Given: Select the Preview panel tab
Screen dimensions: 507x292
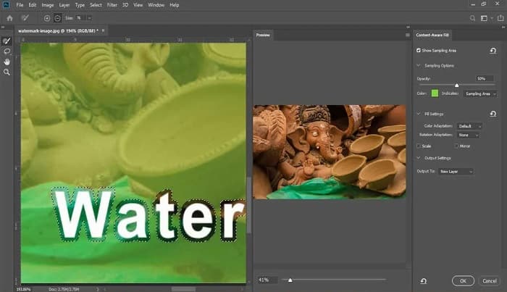Looking at the screenshot, I should pyautogui.click(x=263, y=35).
